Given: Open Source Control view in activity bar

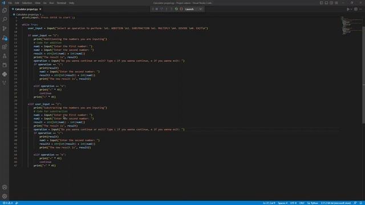Looking at the screenshot, I should pyautogui.click(x=5, y=28).
